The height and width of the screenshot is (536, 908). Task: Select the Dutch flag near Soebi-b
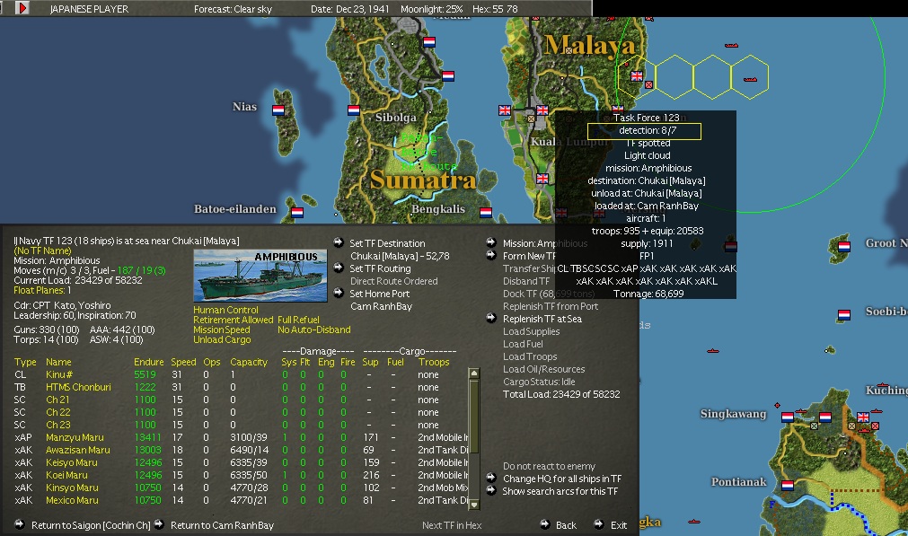(x=844, y=315)
